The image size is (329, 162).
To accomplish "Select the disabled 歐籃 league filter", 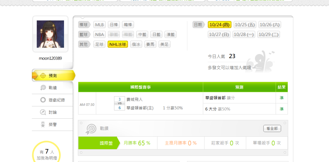I will click(114, 34).
